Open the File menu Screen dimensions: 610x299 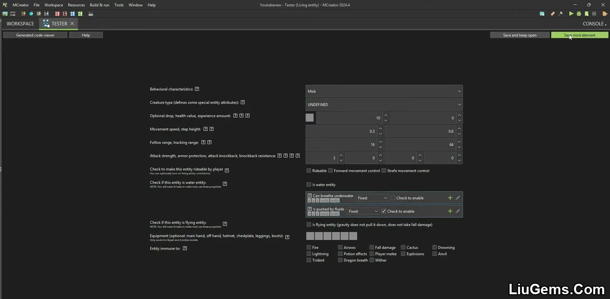click(36, 5)
